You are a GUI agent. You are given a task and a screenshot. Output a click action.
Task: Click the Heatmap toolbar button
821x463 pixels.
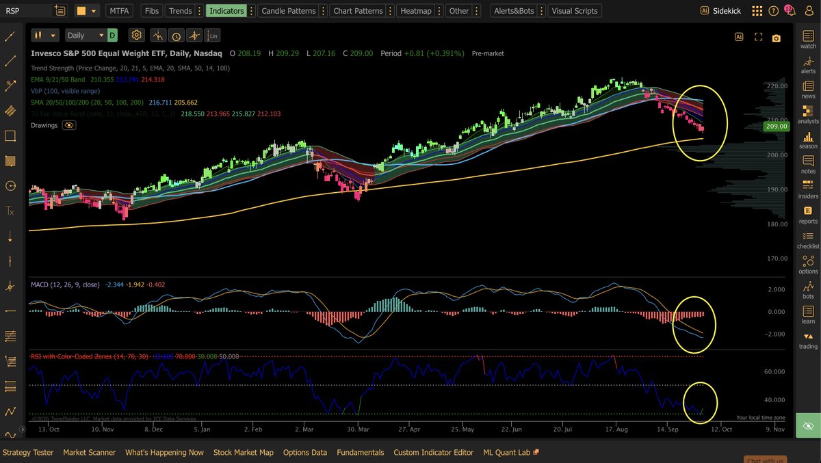pyautogui.click(x=417, y=11)
